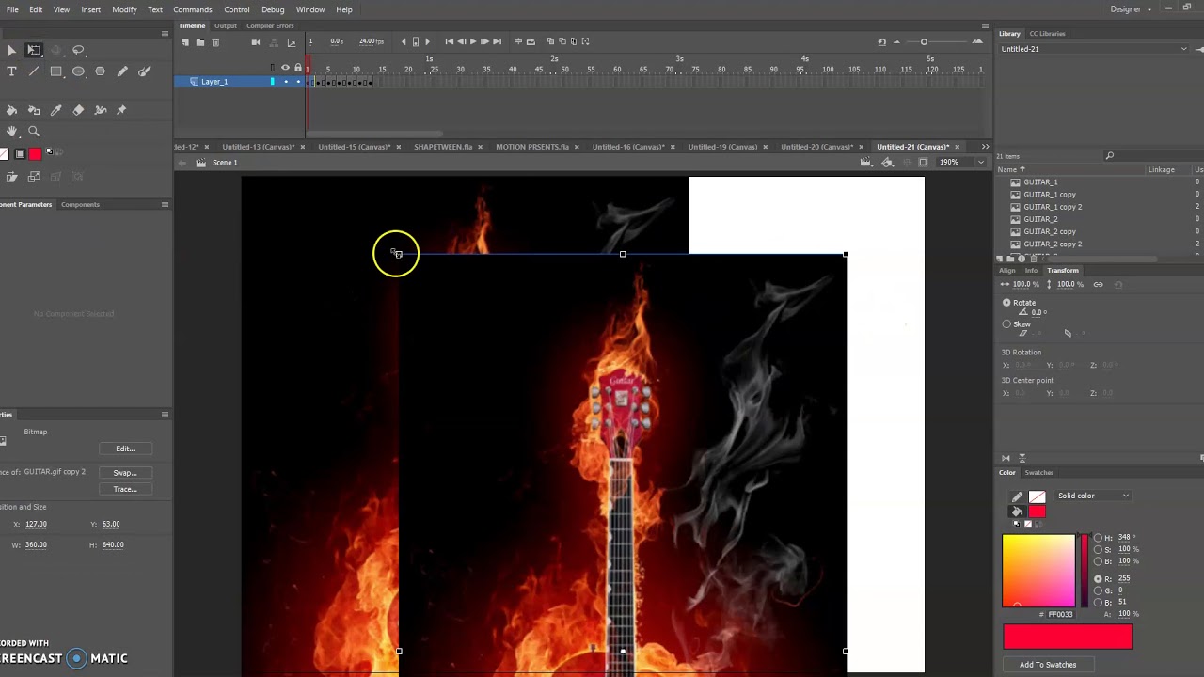Click the red fill color swatch in Tools
Screen dimensions: 1204x677
pos(35,154)
